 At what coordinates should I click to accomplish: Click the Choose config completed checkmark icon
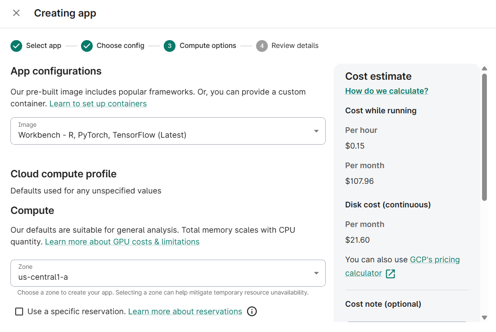(x=87, y=46)
